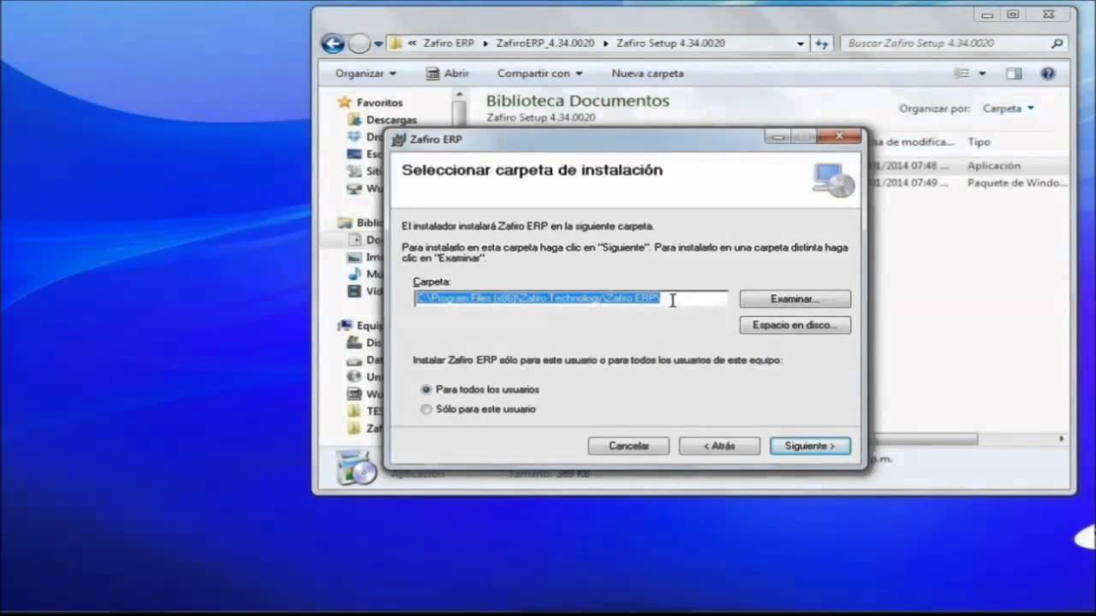Select the 'Aplicación' file row
This screenshot has height=616, width=1096.
point(968,166)
